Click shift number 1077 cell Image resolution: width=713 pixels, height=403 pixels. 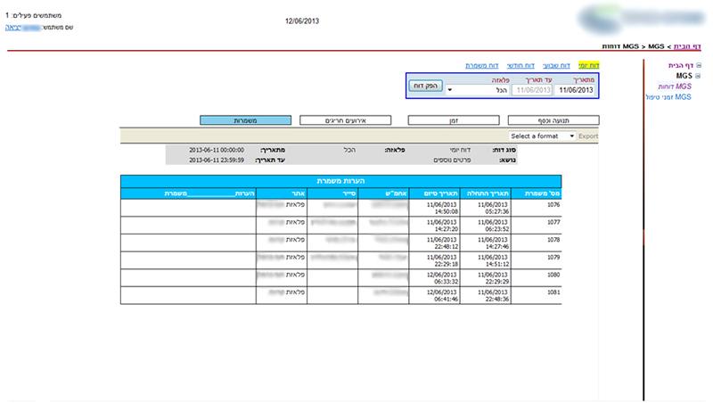pos(537,226)
